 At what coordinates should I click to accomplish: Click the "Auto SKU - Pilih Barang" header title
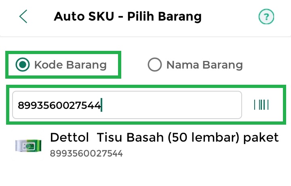pos(127,17)
